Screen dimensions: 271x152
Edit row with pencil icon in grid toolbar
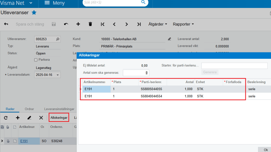[29, 118]
